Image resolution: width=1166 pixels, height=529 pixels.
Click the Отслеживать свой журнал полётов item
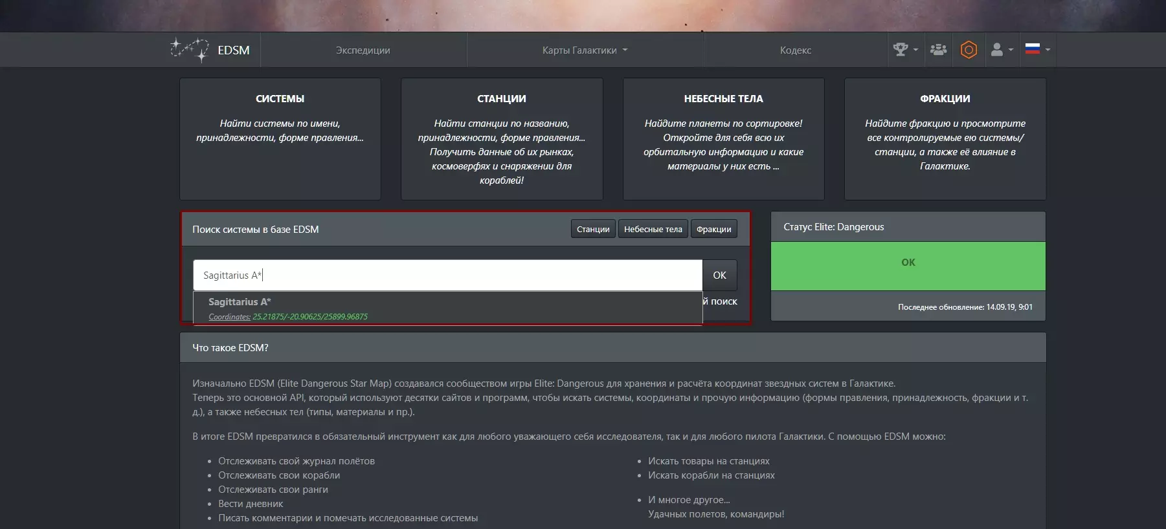[x=297, y=461]
